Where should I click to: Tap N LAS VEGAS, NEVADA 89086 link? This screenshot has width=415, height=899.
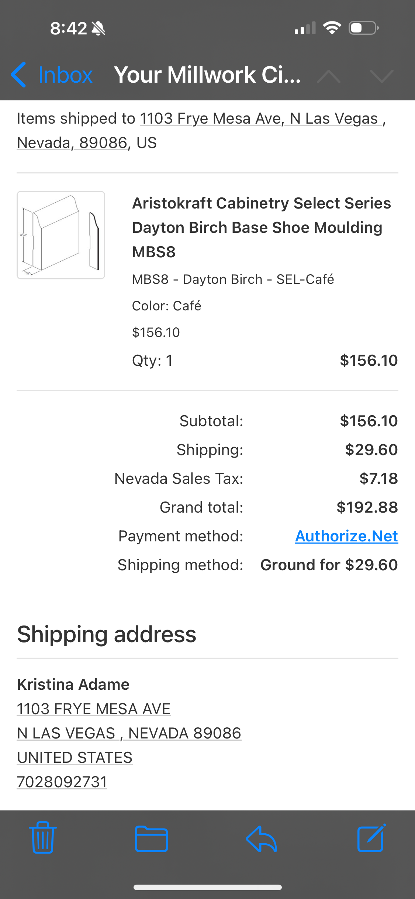[x=129, y=733]
